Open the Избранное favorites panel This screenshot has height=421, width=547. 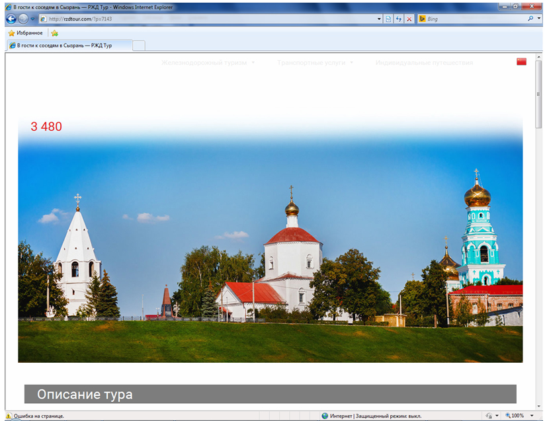point(26,32)
